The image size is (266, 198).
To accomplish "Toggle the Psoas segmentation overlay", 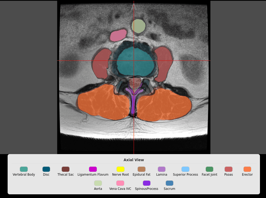I will (x=228, y=169).
